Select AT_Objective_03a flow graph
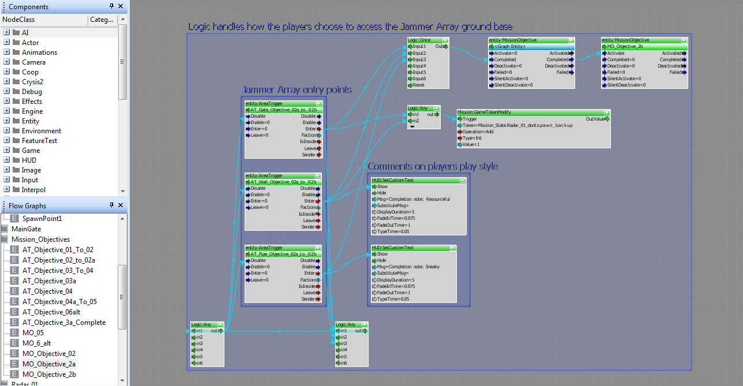Image resolution: width=743 pixels, height=386 pixels. (49, 280)
